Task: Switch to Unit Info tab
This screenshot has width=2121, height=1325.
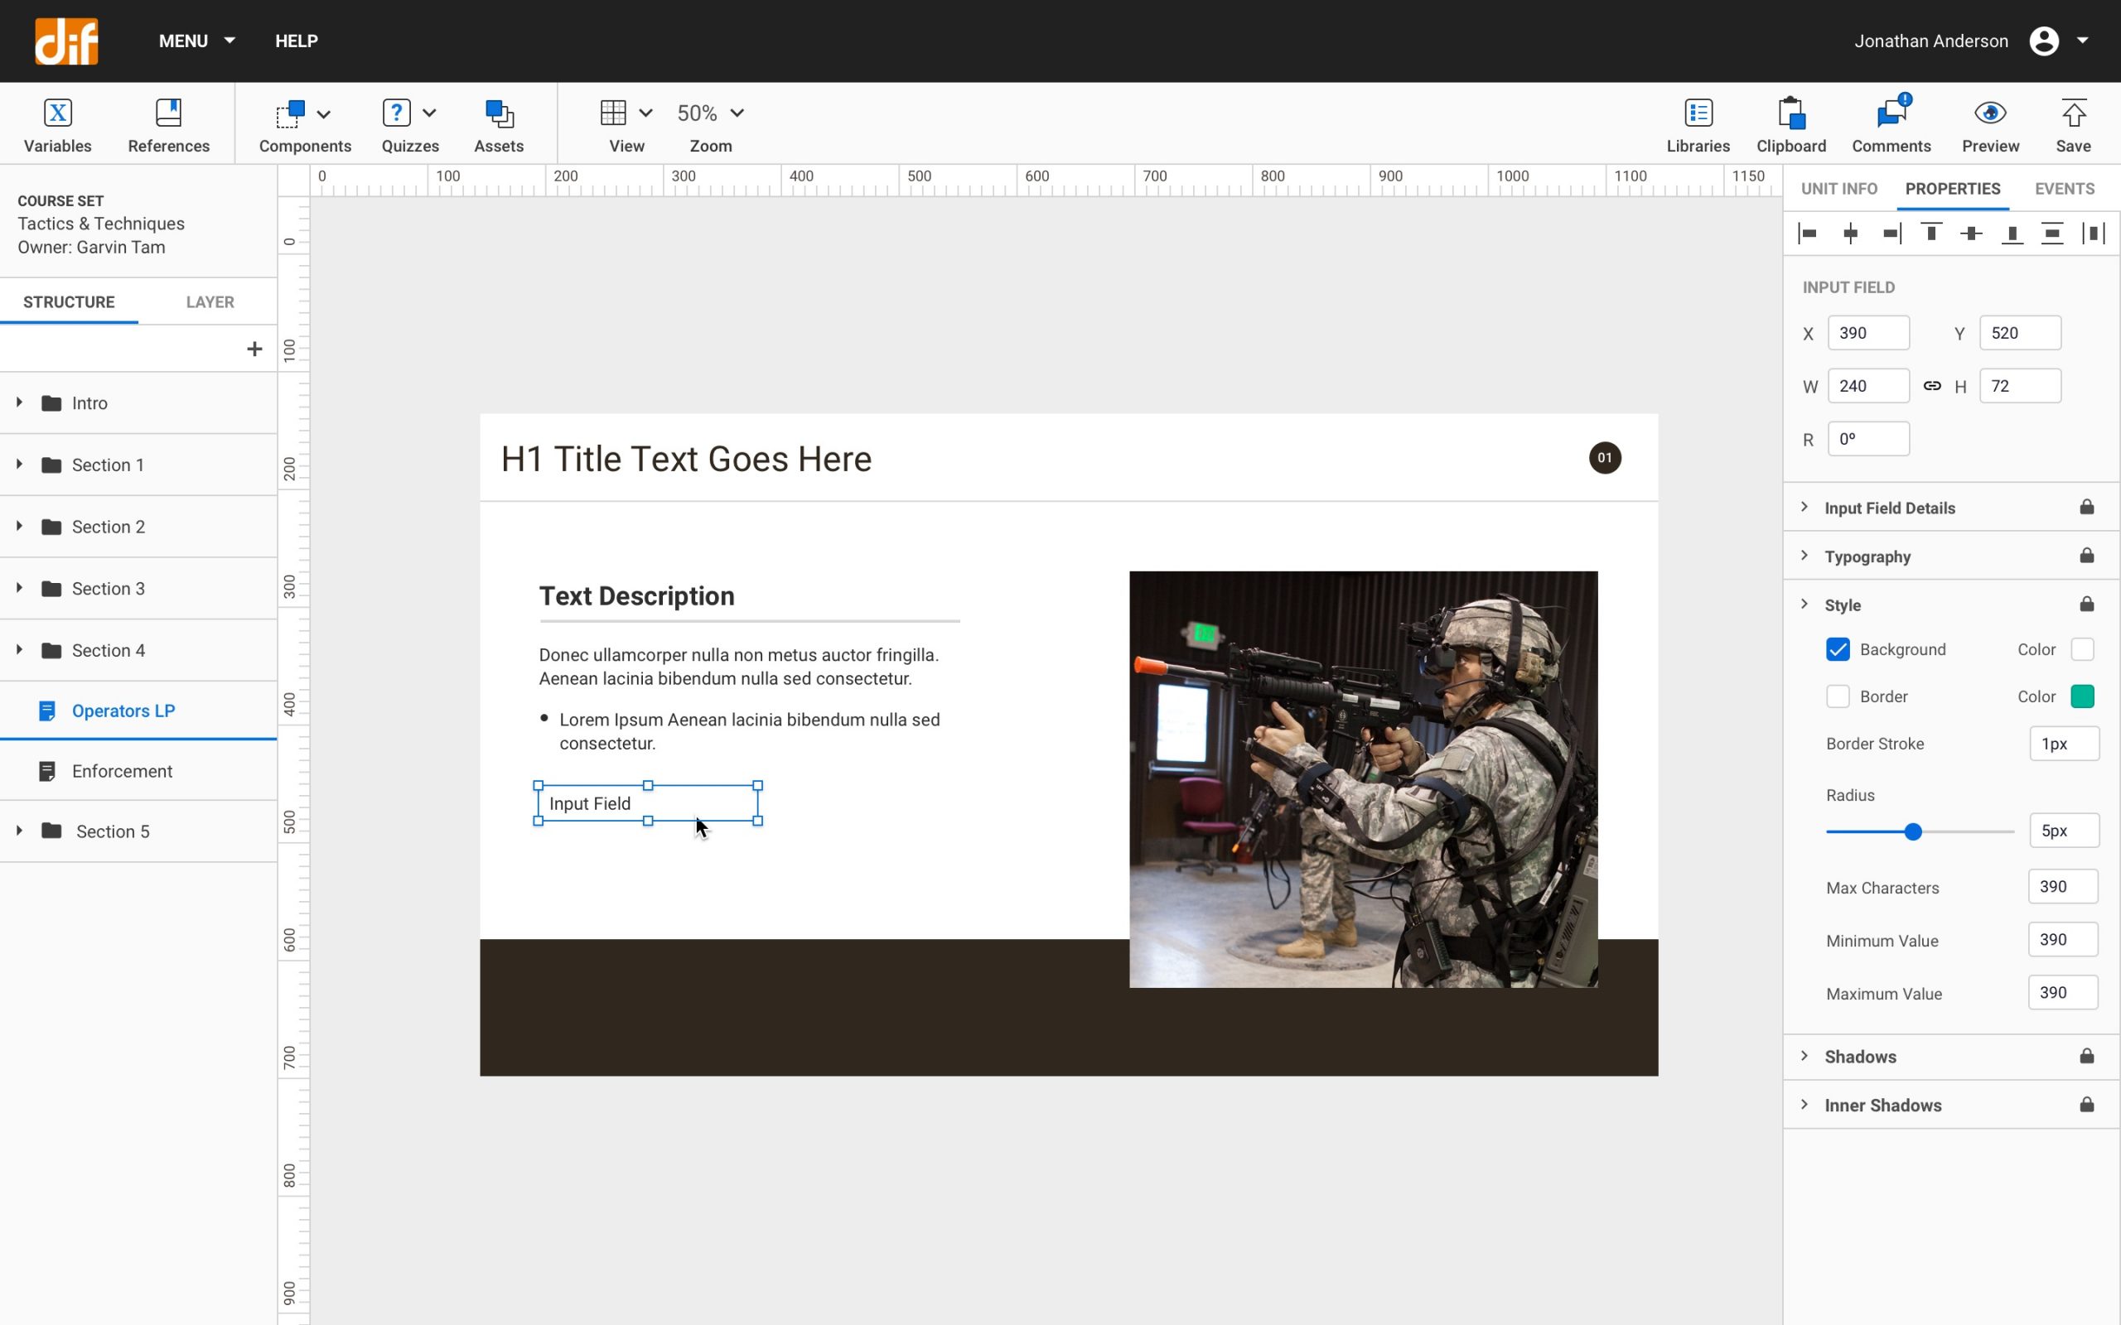Action: click(1838, 188)
